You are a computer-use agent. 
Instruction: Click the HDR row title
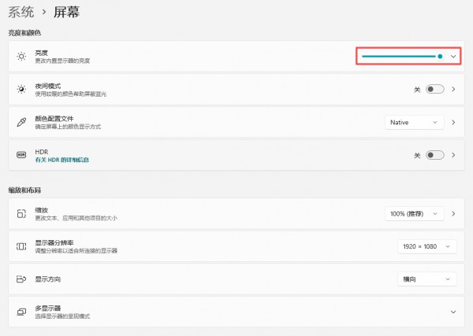[41, 152]
